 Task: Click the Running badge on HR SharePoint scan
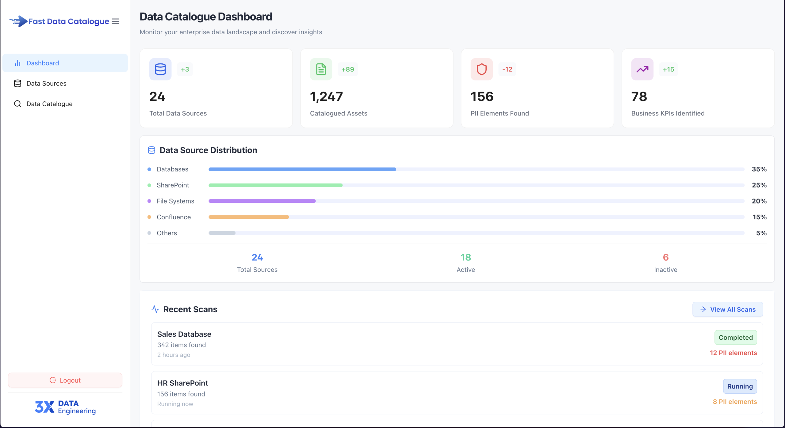[x=740, y=386]
